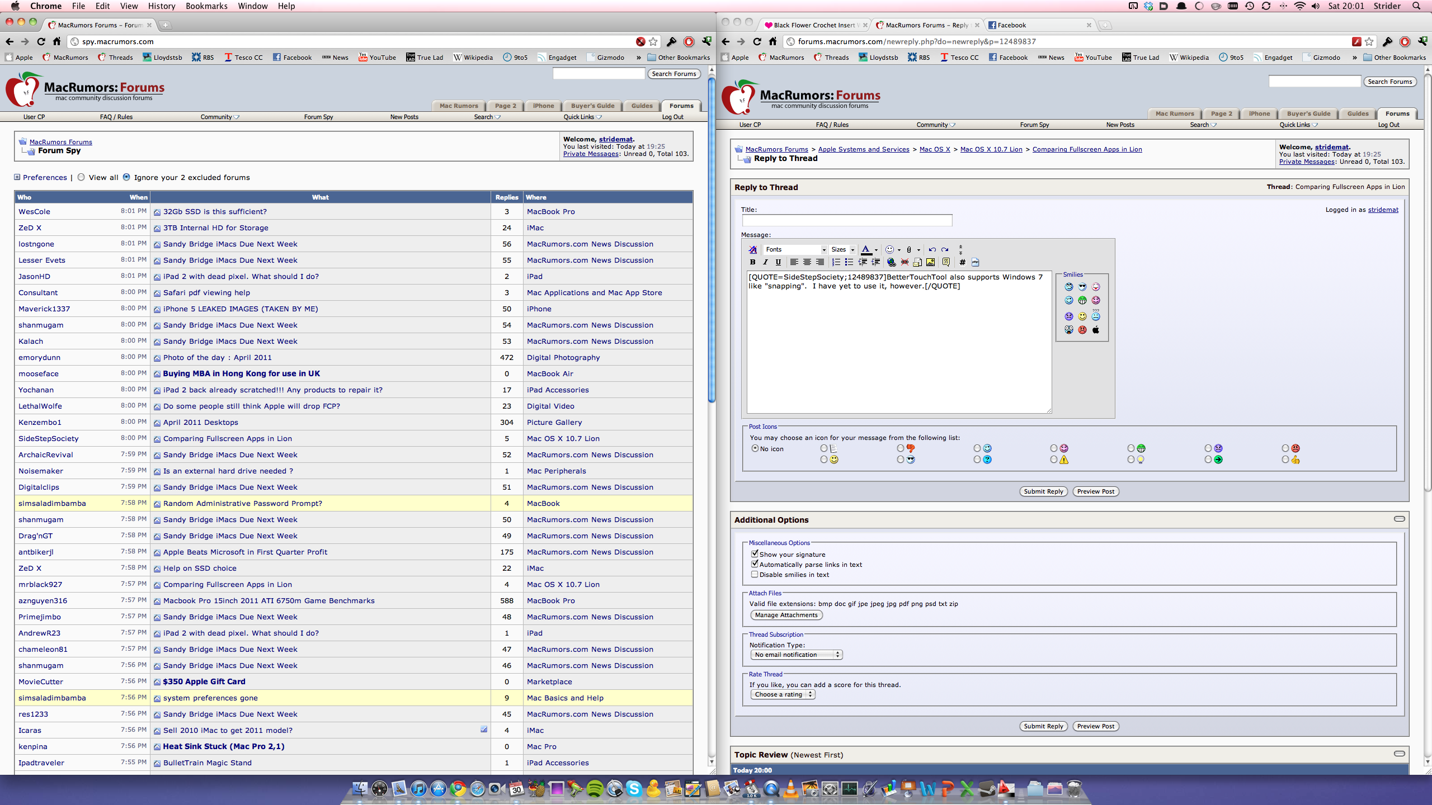Click the Remove Text Formatting icon
This screenshot has width=1432, height=805.
point(752,249)
